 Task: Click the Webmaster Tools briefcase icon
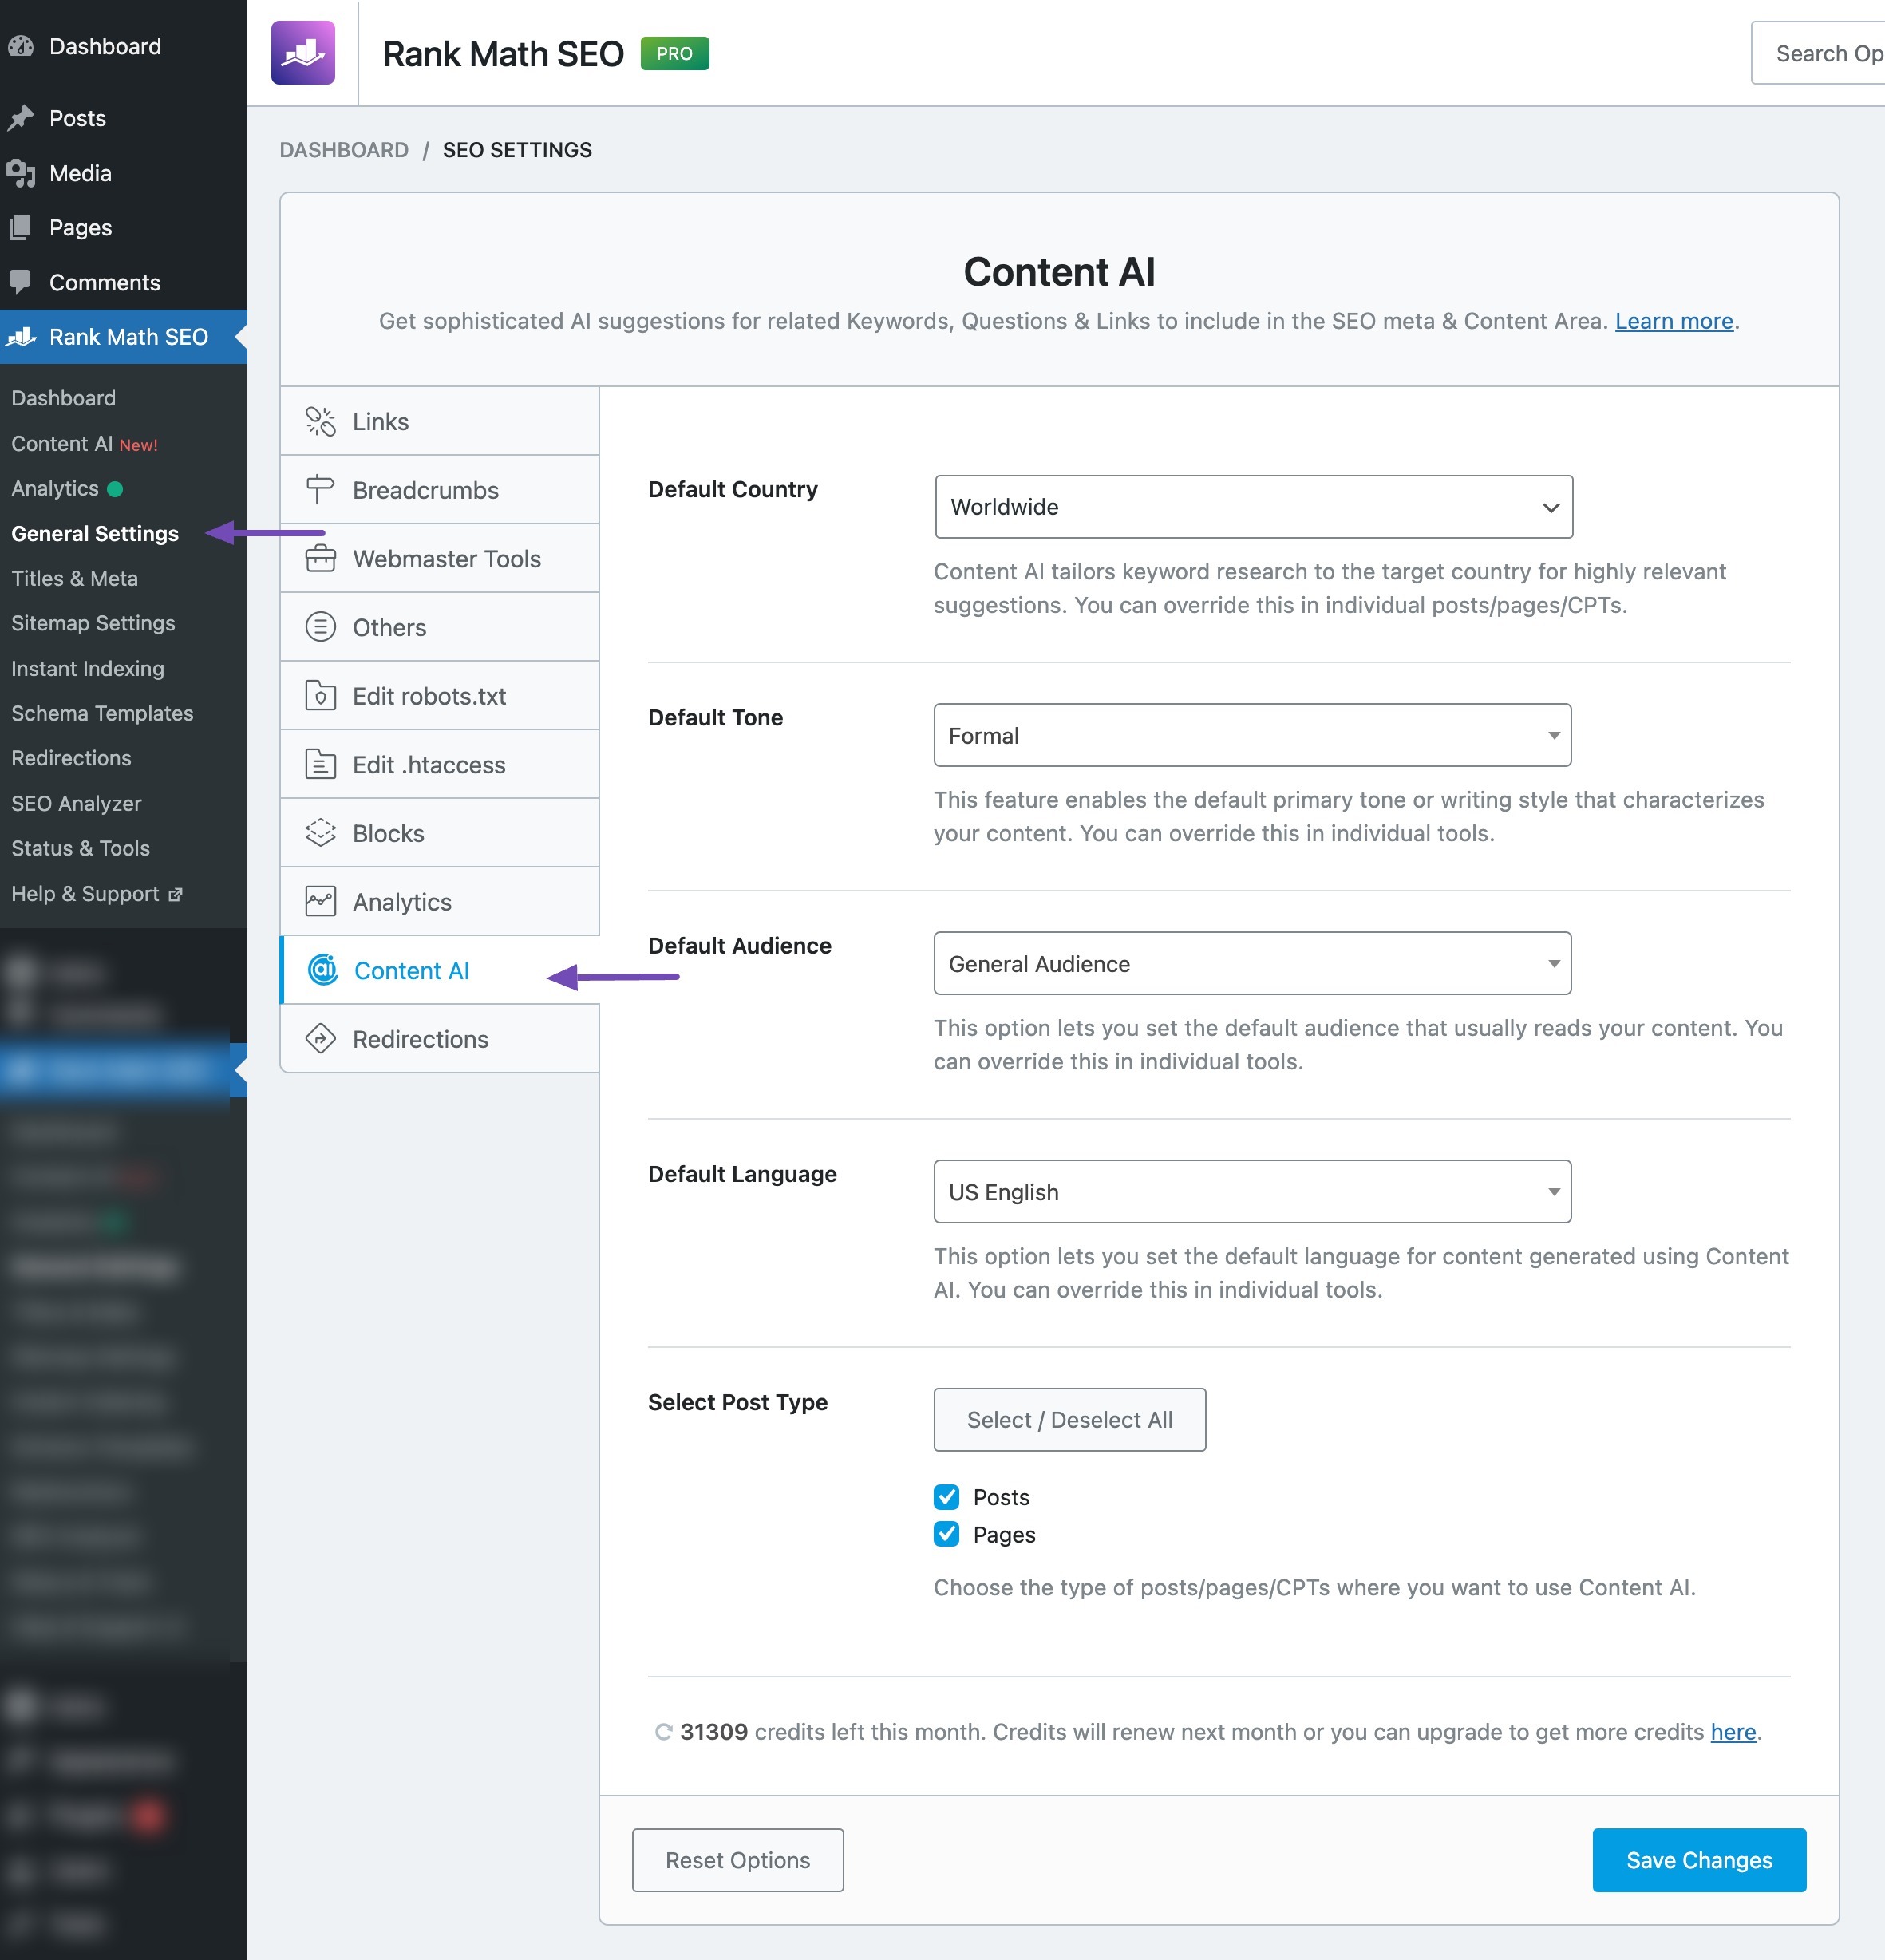coord(320,558)
